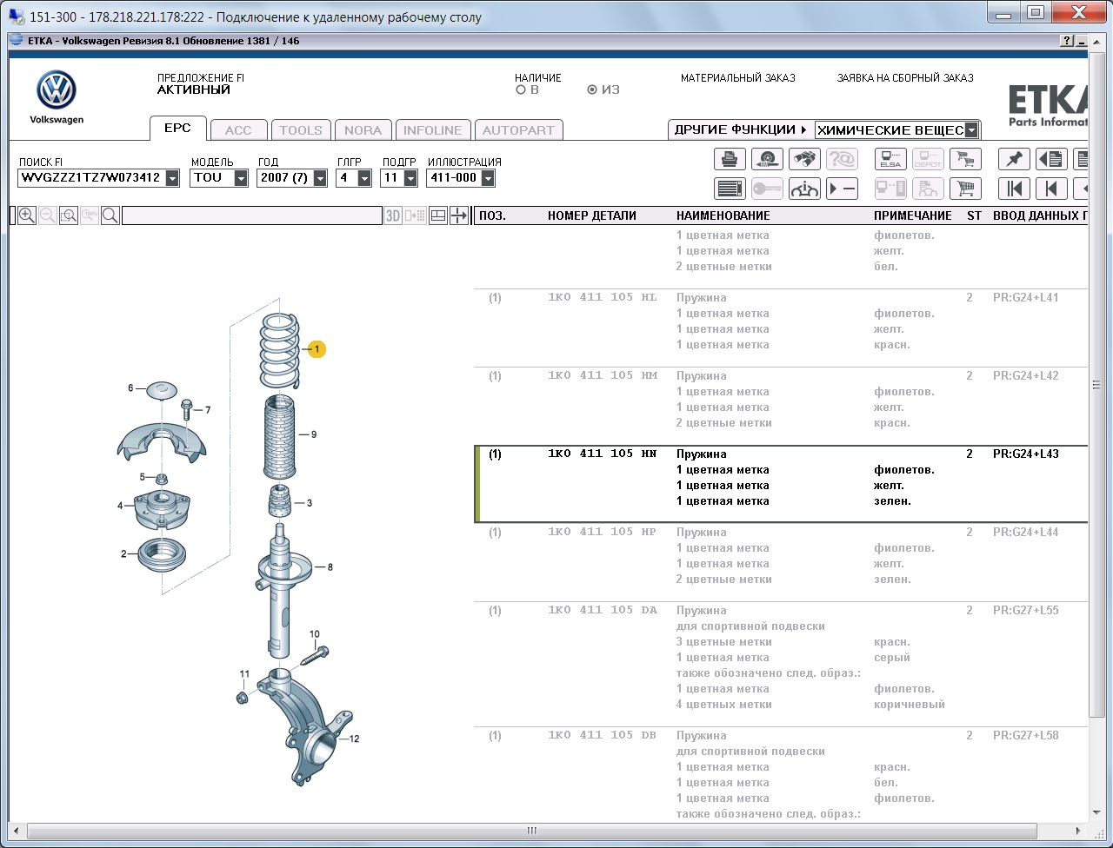Click the zoom in magnifier icon
This screenshot has width=1113, height=848.
click(x=27, y=215)
